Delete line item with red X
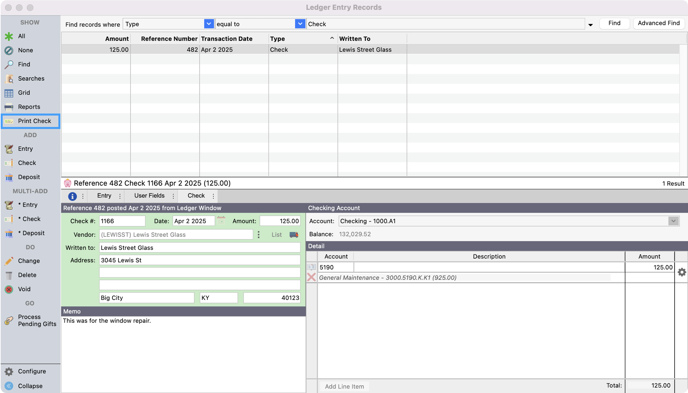The height and width of the screenshot is (393, 688). 311,277
